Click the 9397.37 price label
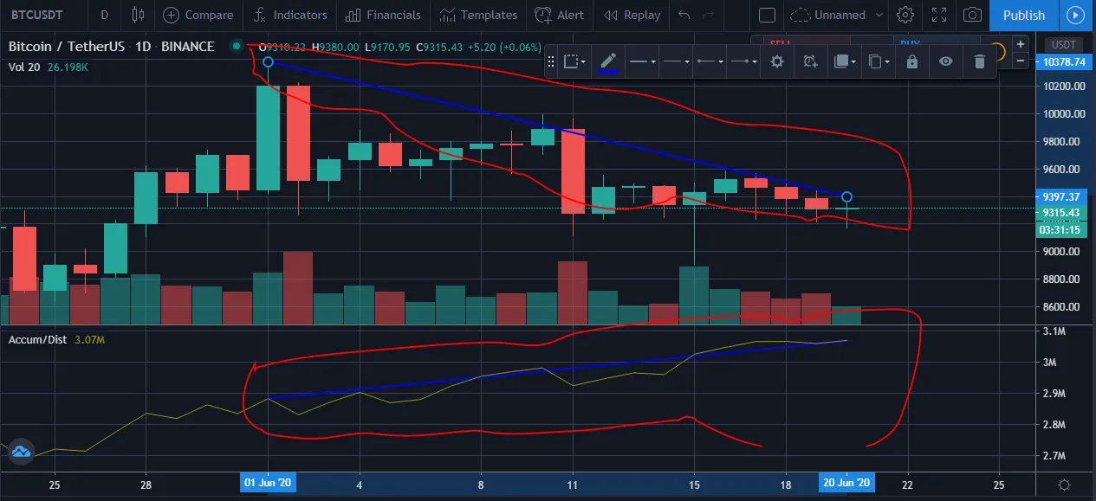This screenshot has height=501, width=1096. click(1060, 196)
